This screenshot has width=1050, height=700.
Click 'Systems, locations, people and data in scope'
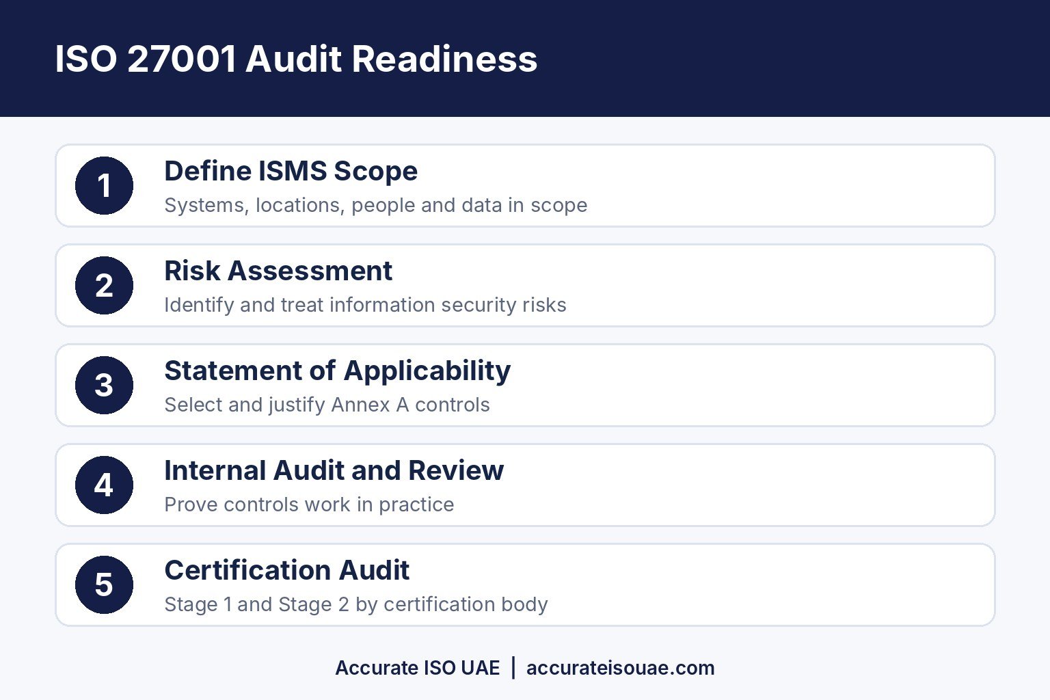(375, 205)
